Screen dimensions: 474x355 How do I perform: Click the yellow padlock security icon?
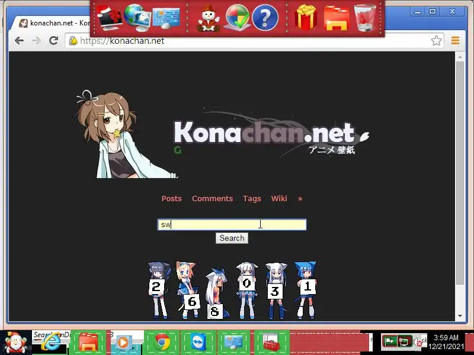pyautogui.click(x=73, y=40)
